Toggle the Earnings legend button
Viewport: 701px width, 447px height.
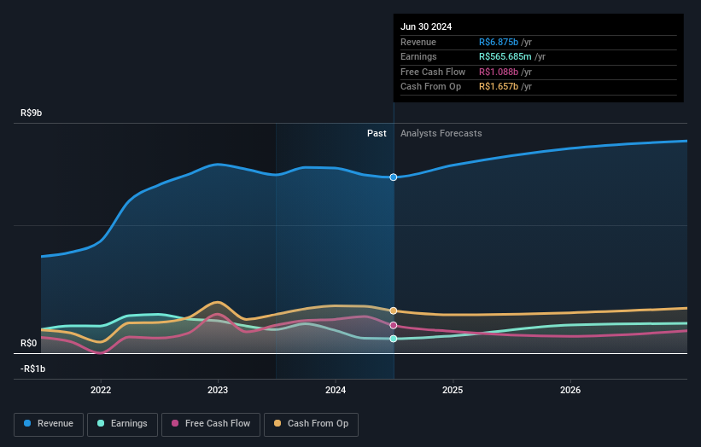pos(122,424)
